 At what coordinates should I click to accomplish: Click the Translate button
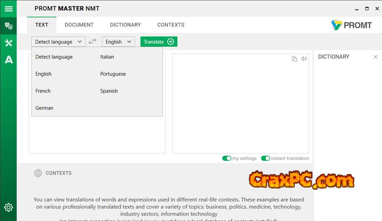(159, 42)
